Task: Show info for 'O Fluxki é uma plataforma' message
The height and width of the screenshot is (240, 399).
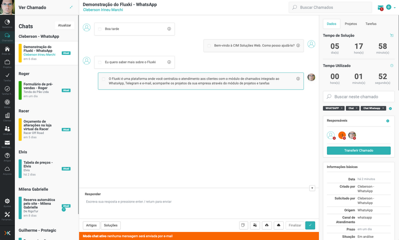Action: [298, 79]
